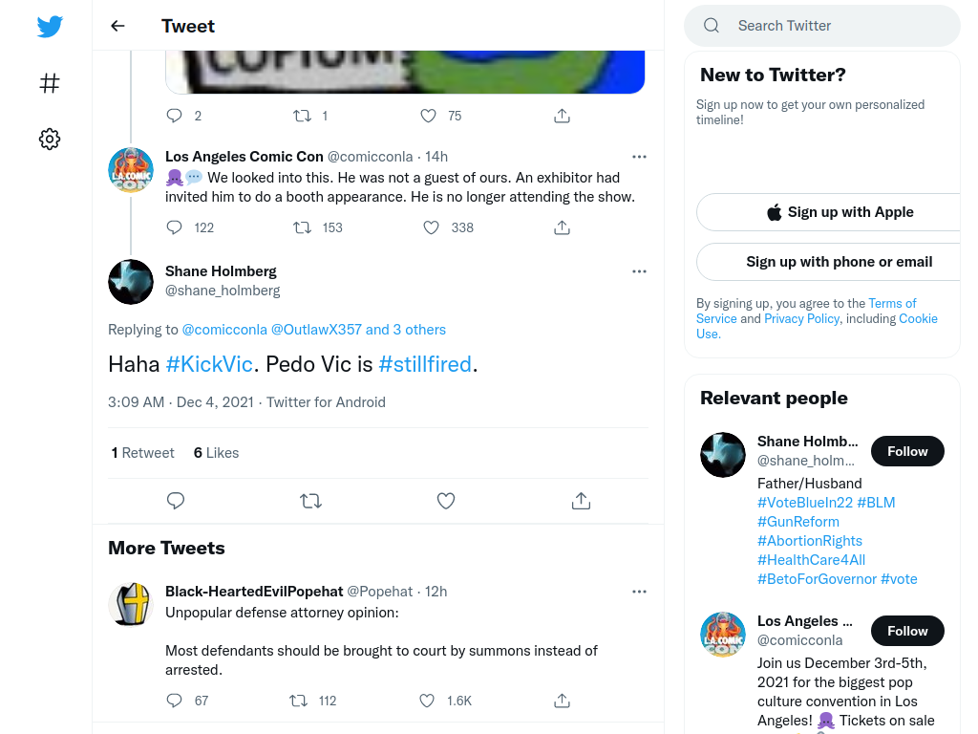Image resolution: width=978 pixels, height=734 pixels.
Task: Like the Los Angeles Comic Con reply
Action: tap(431, 227)
